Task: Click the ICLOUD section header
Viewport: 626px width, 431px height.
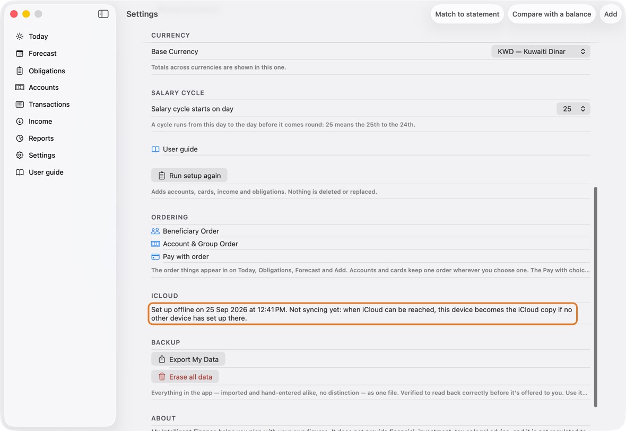Action: tap(164, 296)
